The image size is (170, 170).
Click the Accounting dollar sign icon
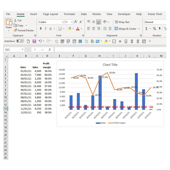click(x=146, y=29)
